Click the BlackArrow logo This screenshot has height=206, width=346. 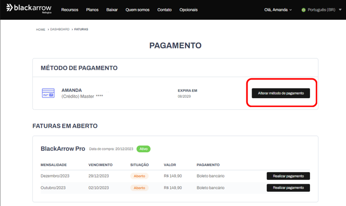(x=29, y=8)
